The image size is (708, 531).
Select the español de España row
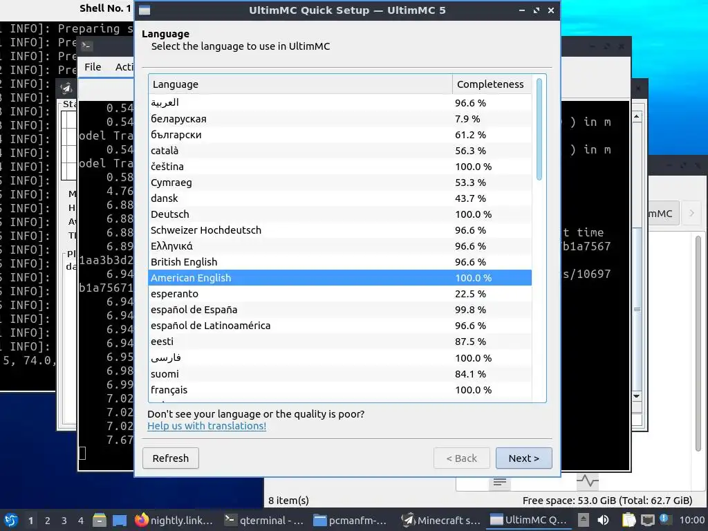[340, 310]
